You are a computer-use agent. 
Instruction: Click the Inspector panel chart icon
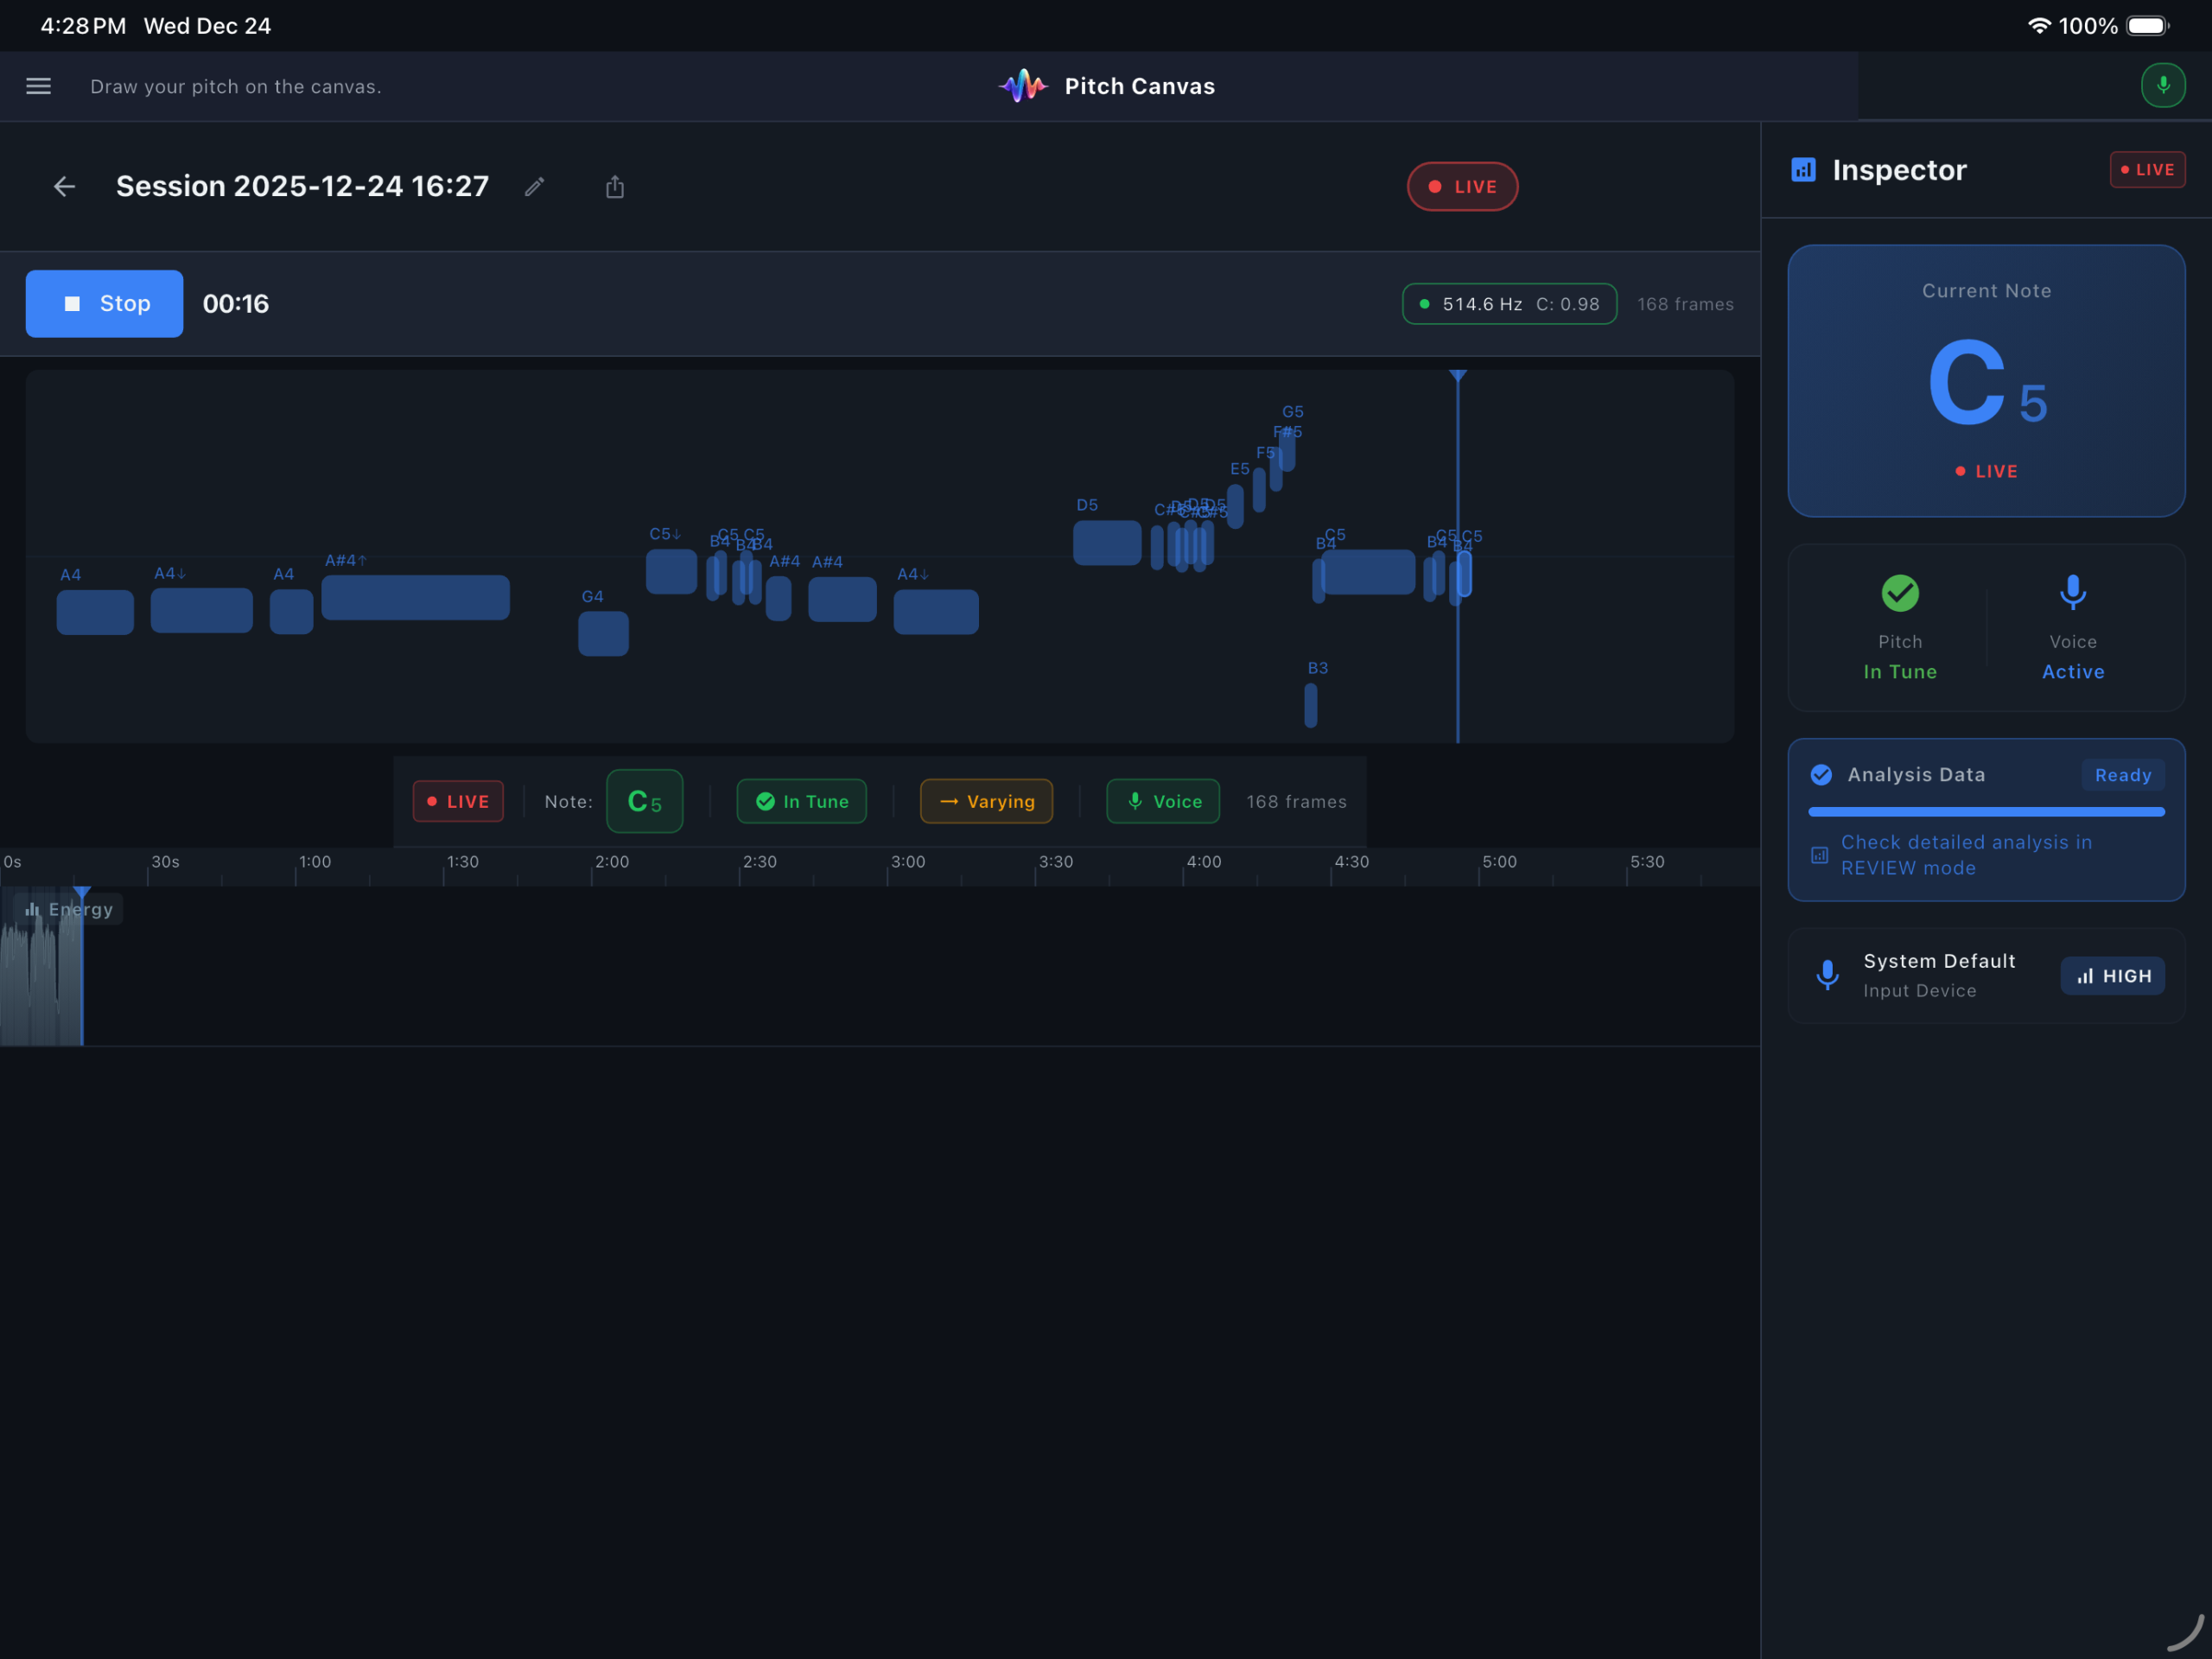(x=1803, y=170)
